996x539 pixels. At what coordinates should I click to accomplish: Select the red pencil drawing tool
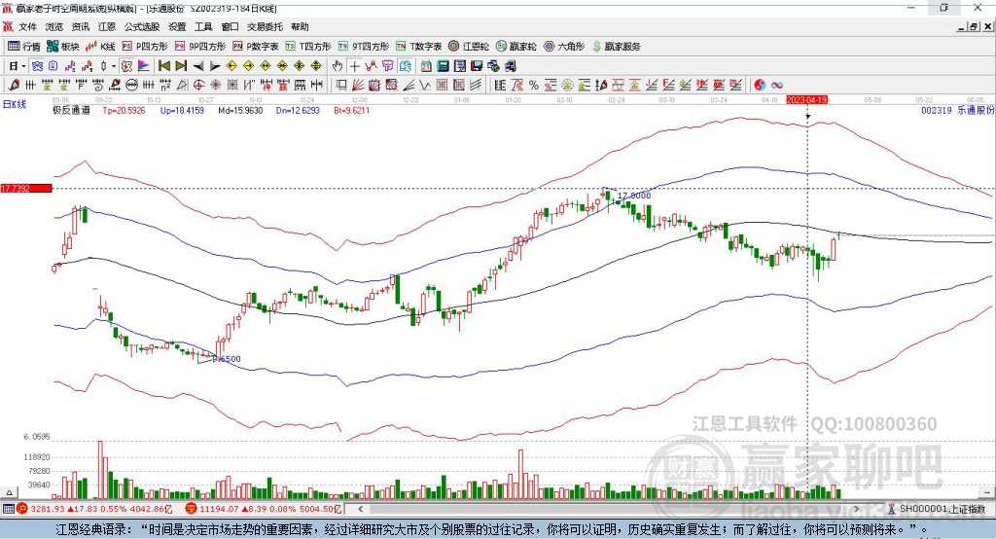14,85
